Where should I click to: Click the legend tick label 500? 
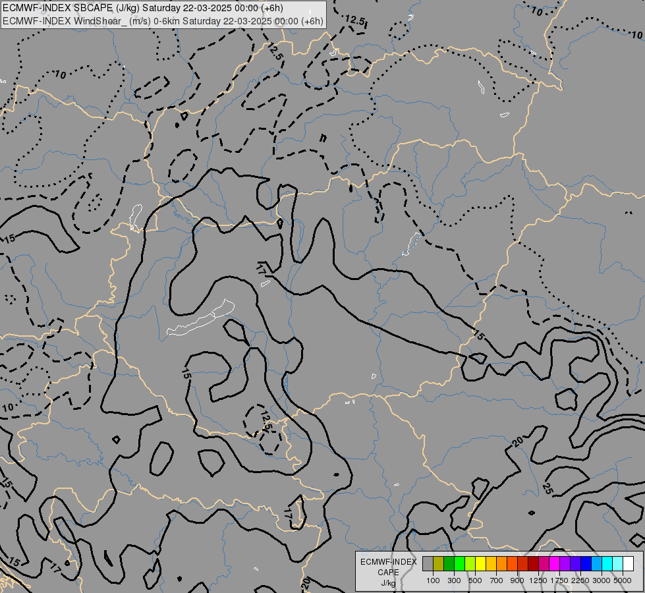[x=475, y=580]
